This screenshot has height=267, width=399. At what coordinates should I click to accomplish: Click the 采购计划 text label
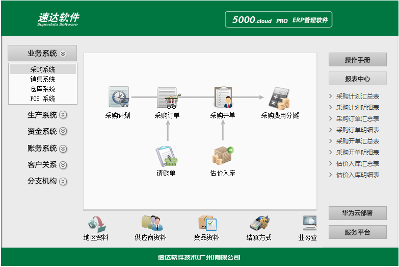[118, 116]
